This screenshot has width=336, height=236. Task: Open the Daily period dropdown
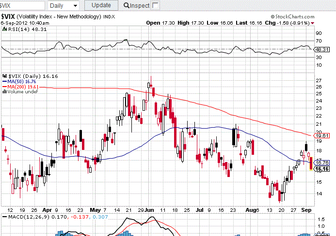[63, 5]
